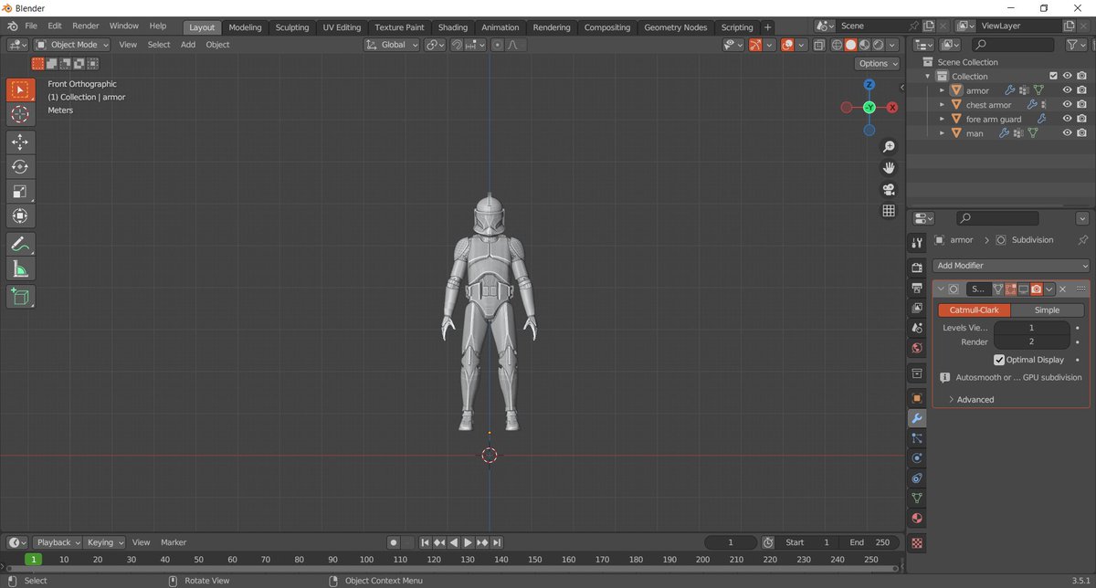Toggle modifier Edit Mode display

tap(1011, 289)
